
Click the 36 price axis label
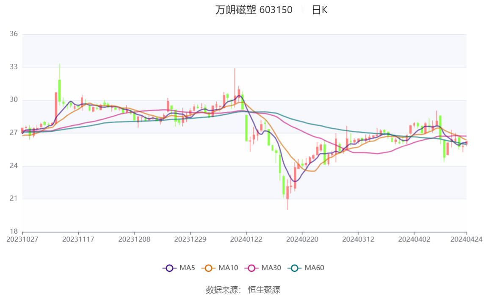(14, 34)
